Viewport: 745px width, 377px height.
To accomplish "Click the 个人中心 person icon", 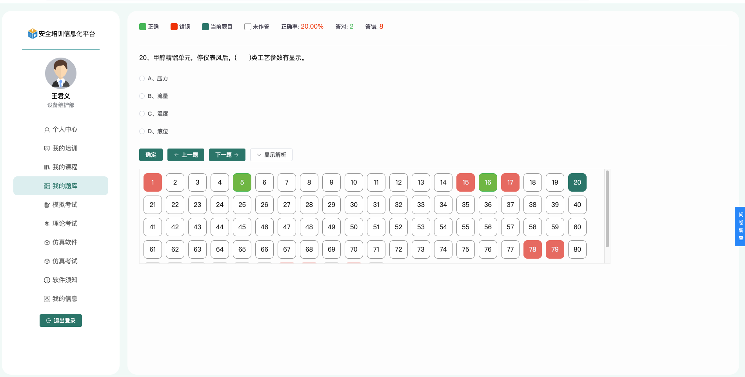I will [47, 130].
